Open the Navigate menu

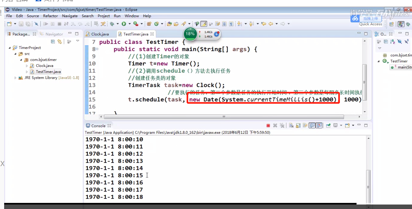(x=70, y=16)
